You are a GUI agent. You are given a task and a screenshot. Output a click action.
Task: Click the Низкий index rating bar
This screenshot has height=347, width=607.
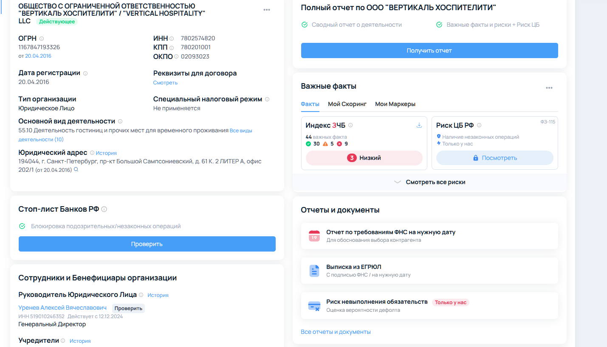click(364, 158)
